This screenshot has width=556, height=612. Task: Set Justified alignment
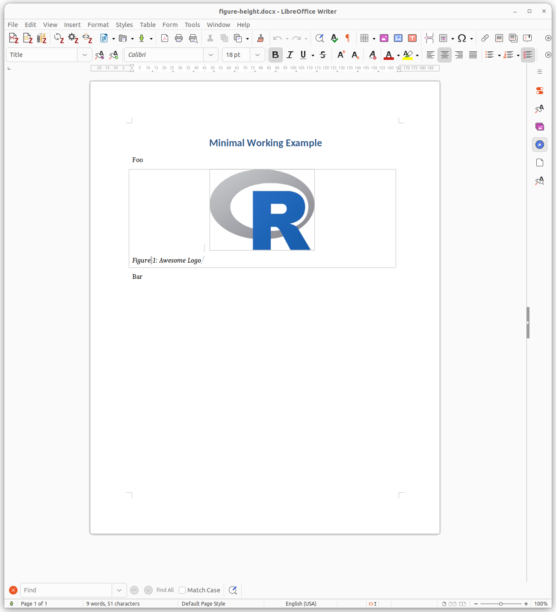click(473, 55)
